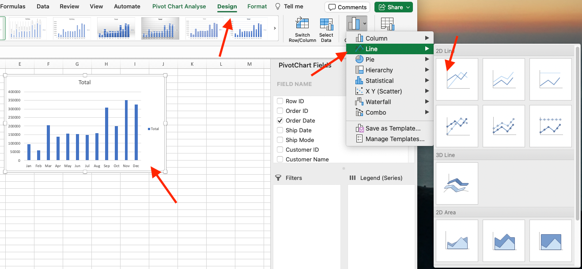This screenshot has width=582, height=269.
Task: Tick the Customer Name field checkbox
Action: [280, 159]
